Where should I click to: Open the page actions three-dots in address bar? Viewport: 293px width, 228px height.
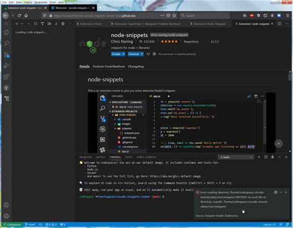click(x=162, y=15)
